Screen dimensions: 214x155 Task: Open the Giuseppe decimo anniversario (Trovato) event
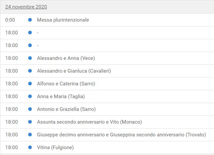pyautogui.click(x=122, y=135)
